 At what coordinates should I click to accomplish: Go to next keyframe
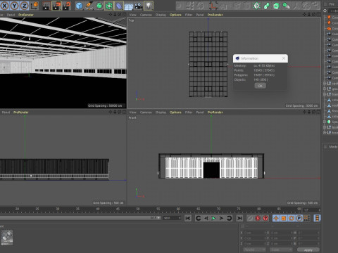[229, 218]
